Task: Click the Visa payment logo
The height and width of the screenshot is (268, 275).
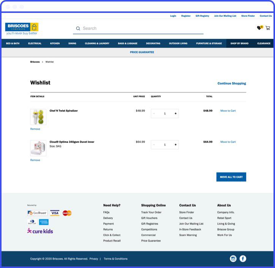Action: click(x=55, y=213)
